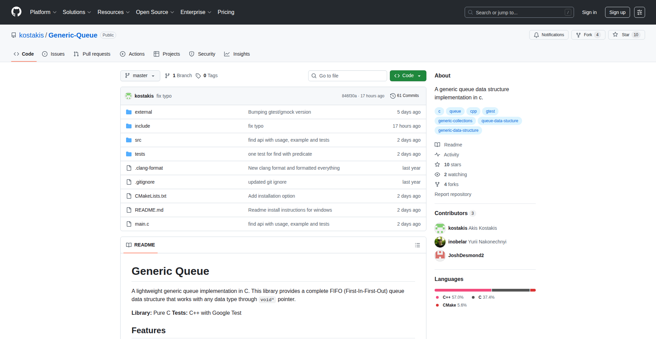Go to the Actions tab
The image size is (656, 339).
coord(132,54)
